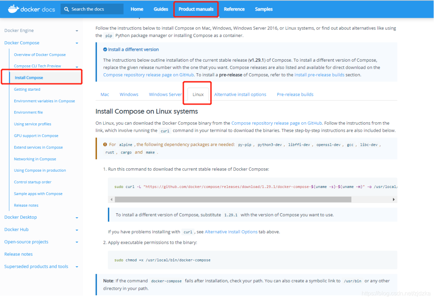Open GPU support in Compose
Viewport: 434px width, 300px height.
36,136
